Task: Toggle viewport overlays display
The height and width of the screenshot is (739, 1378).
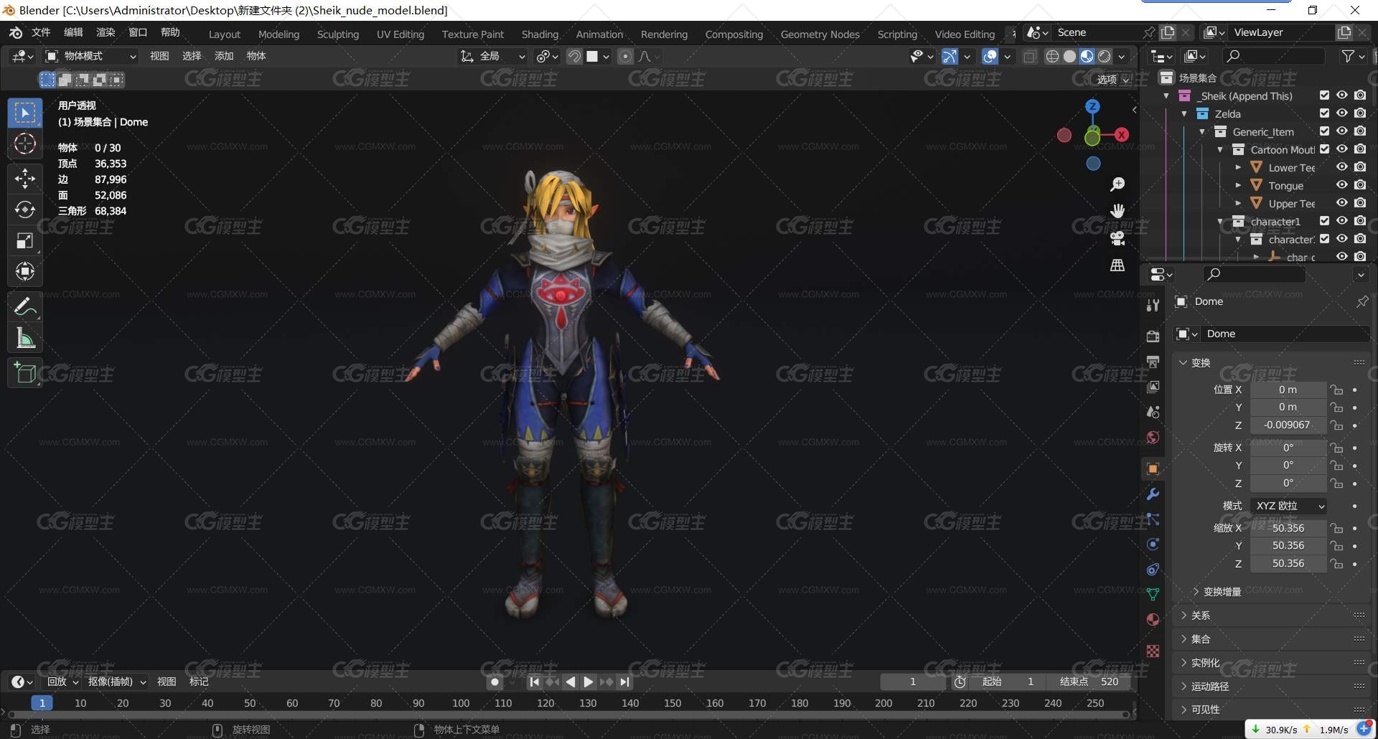Action: (990, 56)
